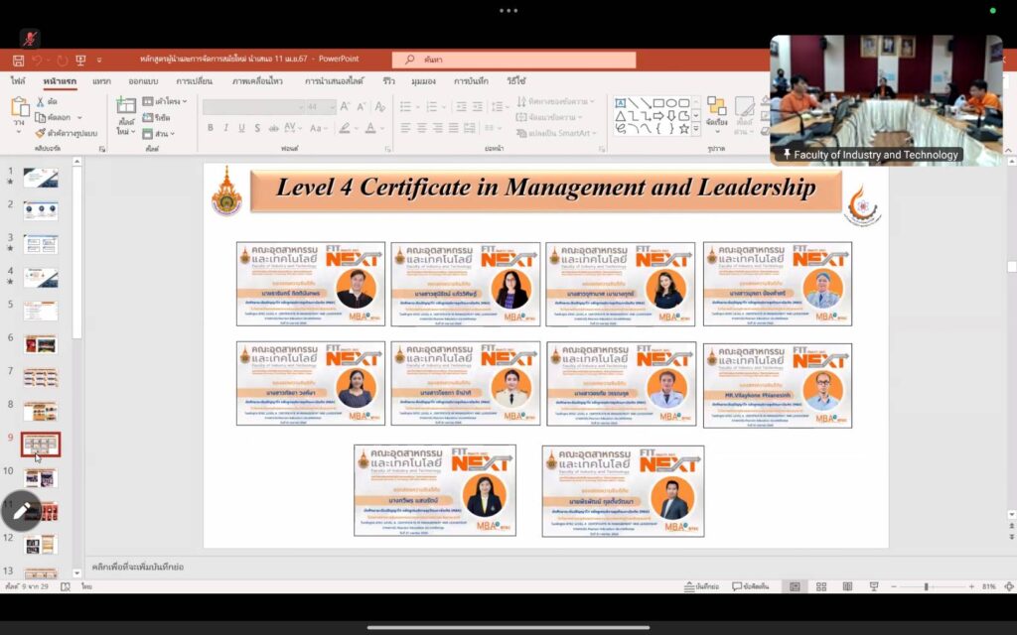Click the zoom slider in status bar
Screen dimensions: 1017x635
pyautogui.click(x=927, y=586)
